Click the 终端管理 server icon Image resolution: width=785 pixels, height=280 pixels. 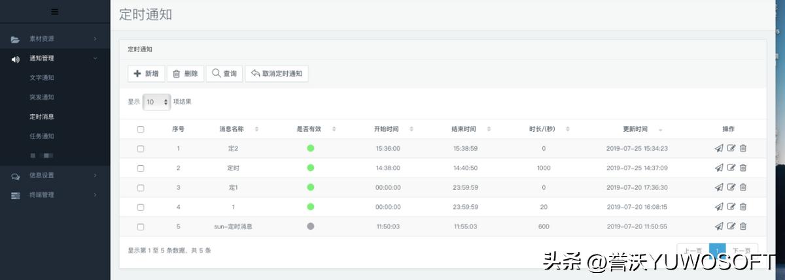15,195
